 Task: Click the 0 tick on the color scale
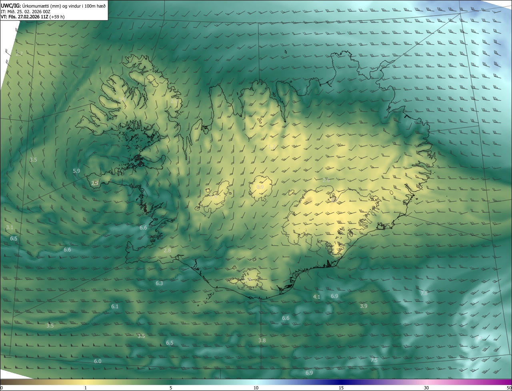tap(2, 388)
